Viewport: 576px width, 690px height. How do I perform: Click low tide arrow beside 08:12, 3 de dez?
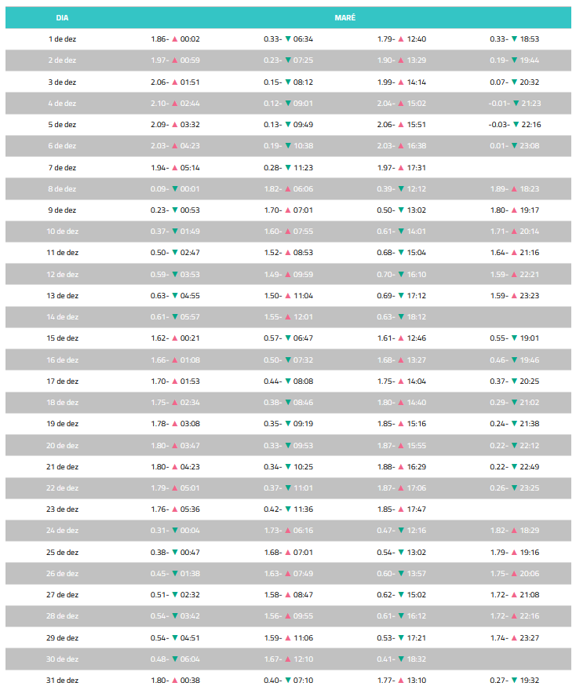288,82
